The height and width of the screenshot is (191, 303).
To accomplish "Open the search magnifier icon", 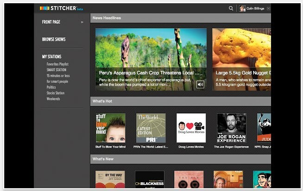I will [x=231, y=8].
